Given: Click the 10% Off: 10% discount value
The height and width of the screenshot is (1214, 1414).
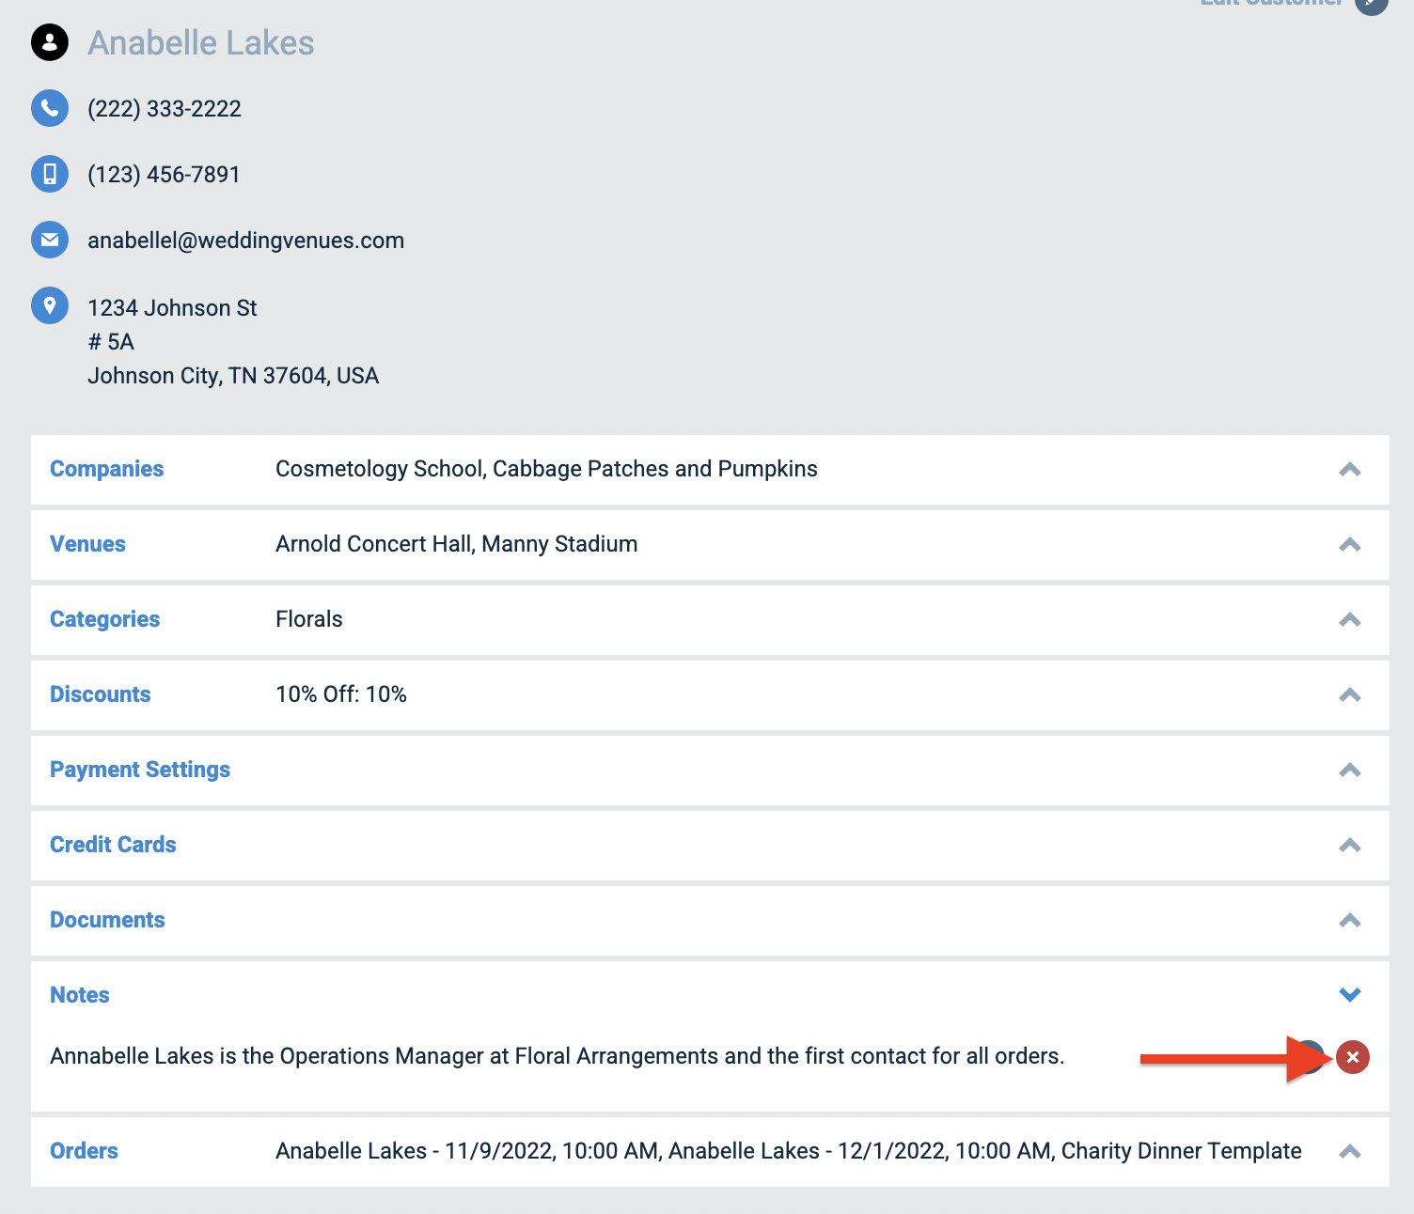Looking at the screenshot, I should click(341, 694).
